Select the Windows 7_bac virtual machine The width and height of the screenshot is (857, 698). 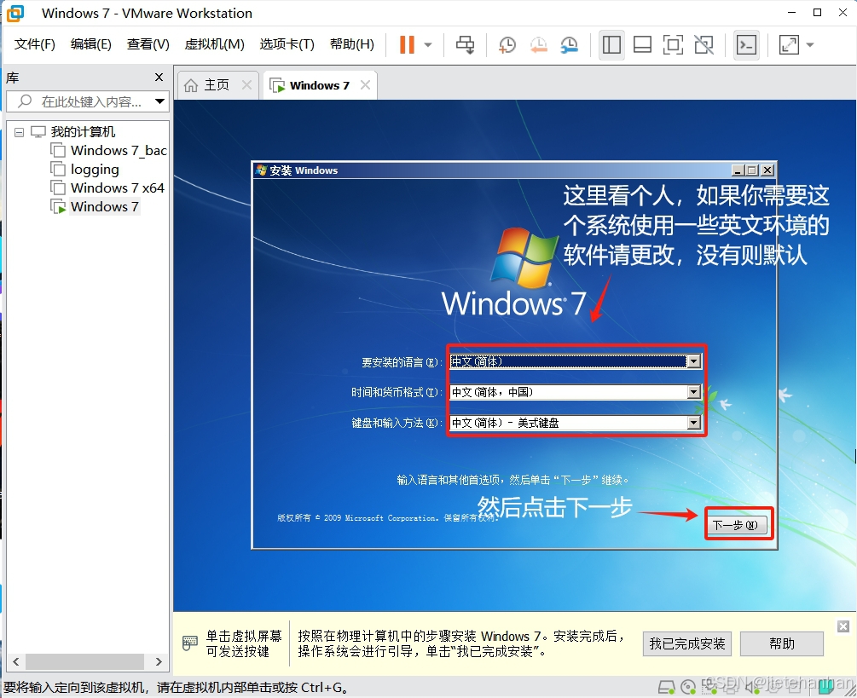(x=119, y=150)
